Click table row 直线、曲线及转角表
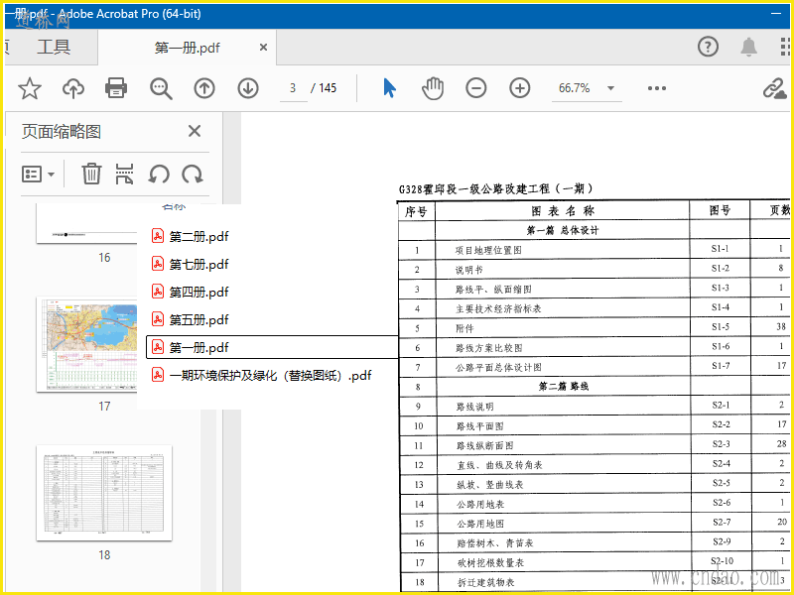794x595 pixels. coord(499,464)
